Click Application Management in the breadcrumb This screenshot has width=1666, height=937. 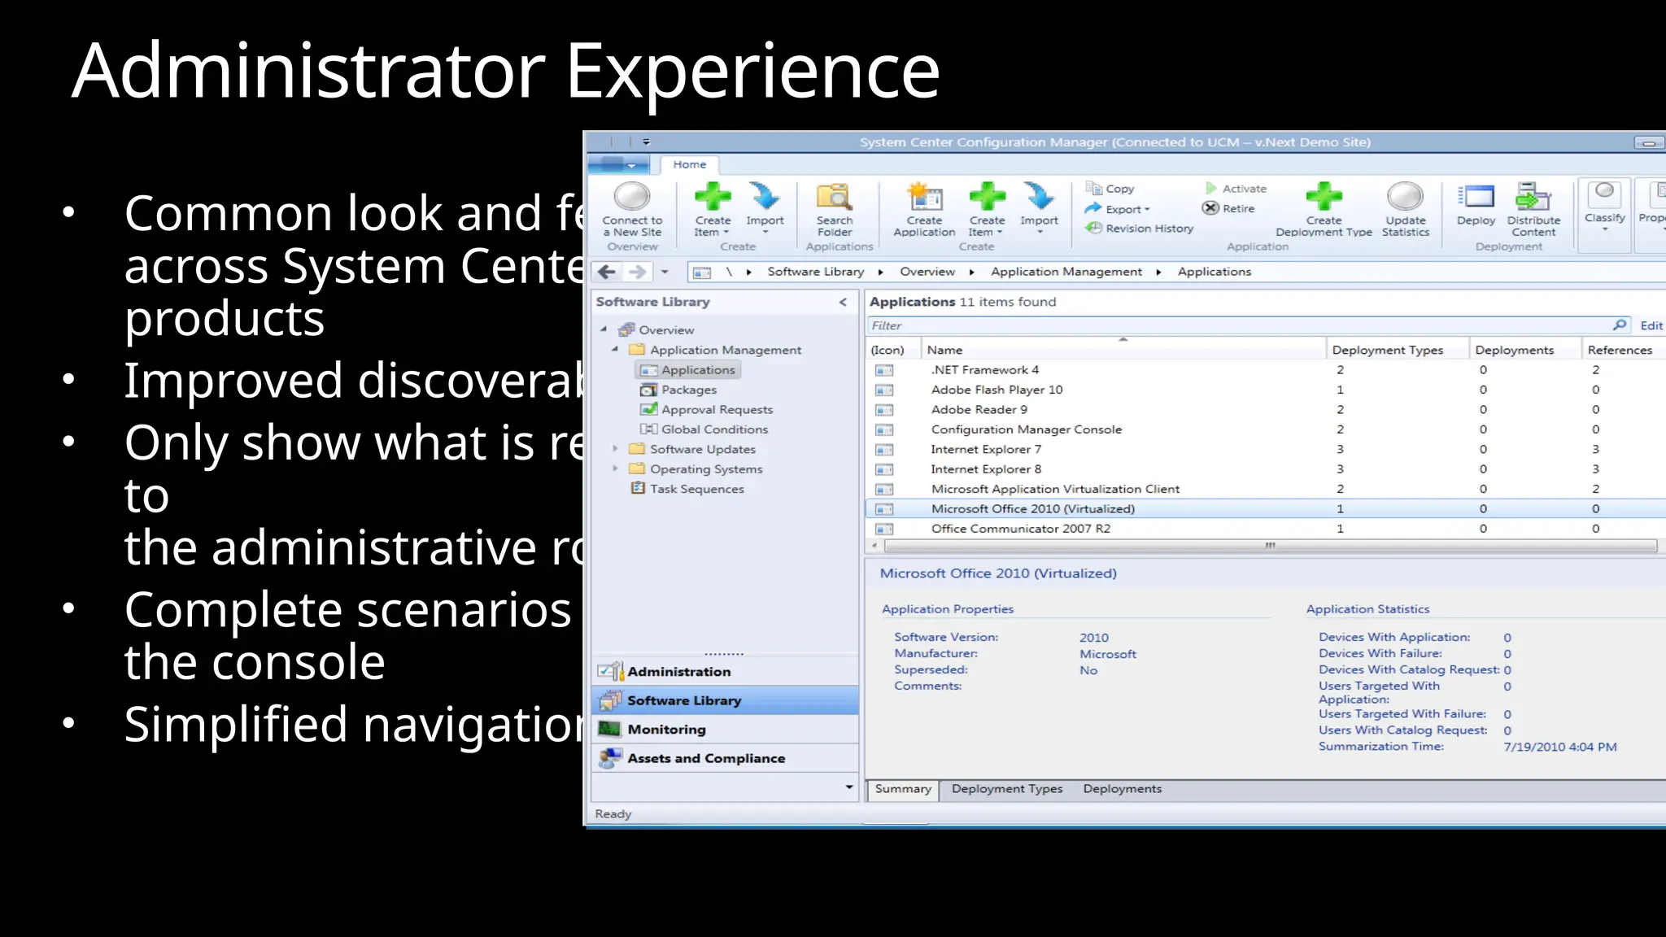[1066, 272]
